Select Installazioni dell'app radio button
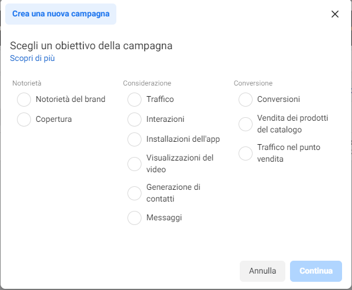 pos(134,139)
